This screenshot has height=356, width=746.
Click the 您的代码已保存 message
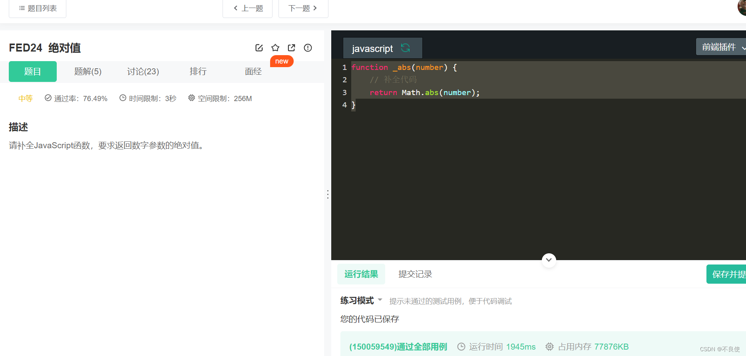point(370,319)
